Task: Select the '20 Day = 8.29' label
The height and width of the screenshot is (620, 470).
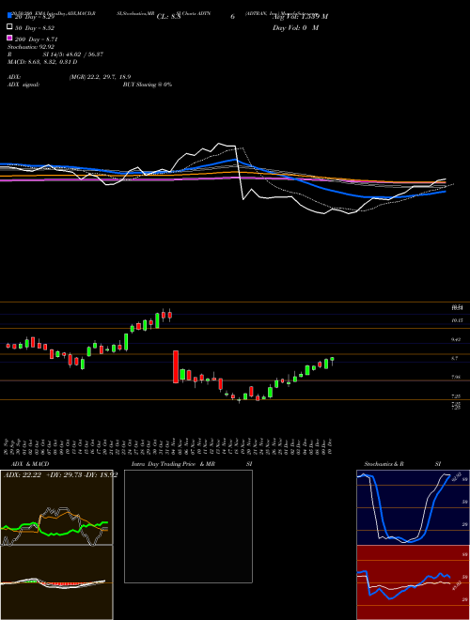Action: point(35,18)
